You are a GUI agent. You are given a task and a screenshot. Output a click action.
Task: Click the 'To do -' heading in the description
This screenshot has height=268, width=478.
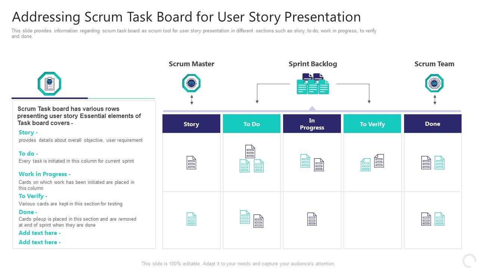click(28, 153)
